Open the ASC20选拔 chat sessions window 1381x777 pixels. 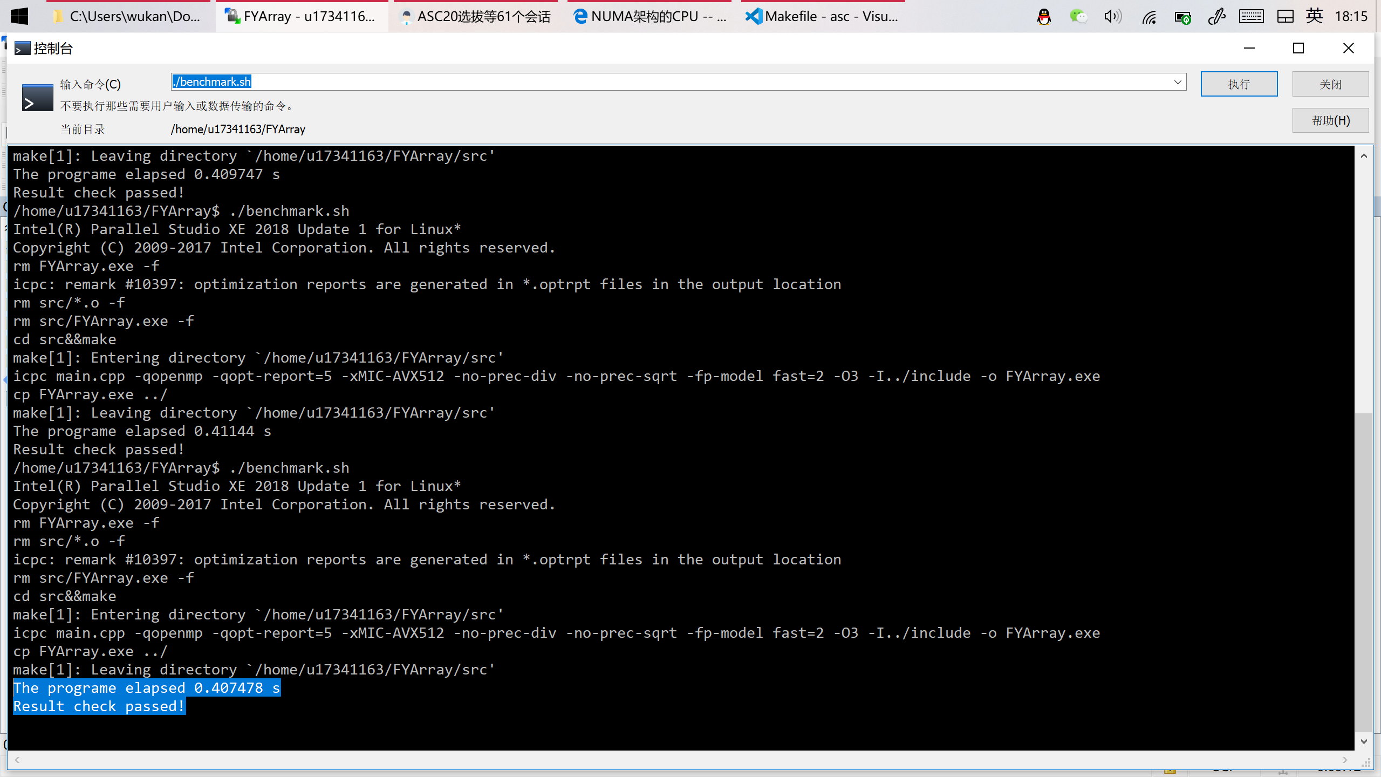(x=476, y=16)
